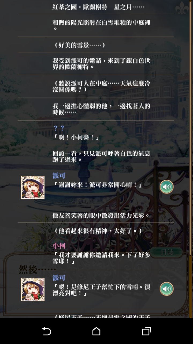The height and width of the screenshot is (344, 193).
Task: Select log entry 紅茶之國・歐蘭榭特 星之月
Action: pos(96,7)
